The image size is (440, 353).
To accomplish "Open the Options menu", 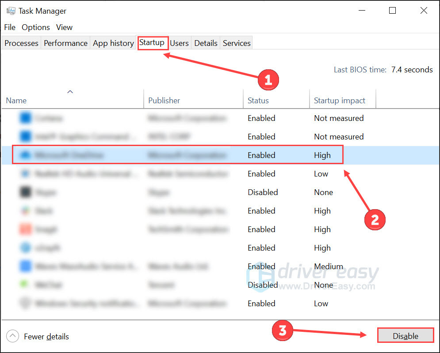I will [35, 27].
